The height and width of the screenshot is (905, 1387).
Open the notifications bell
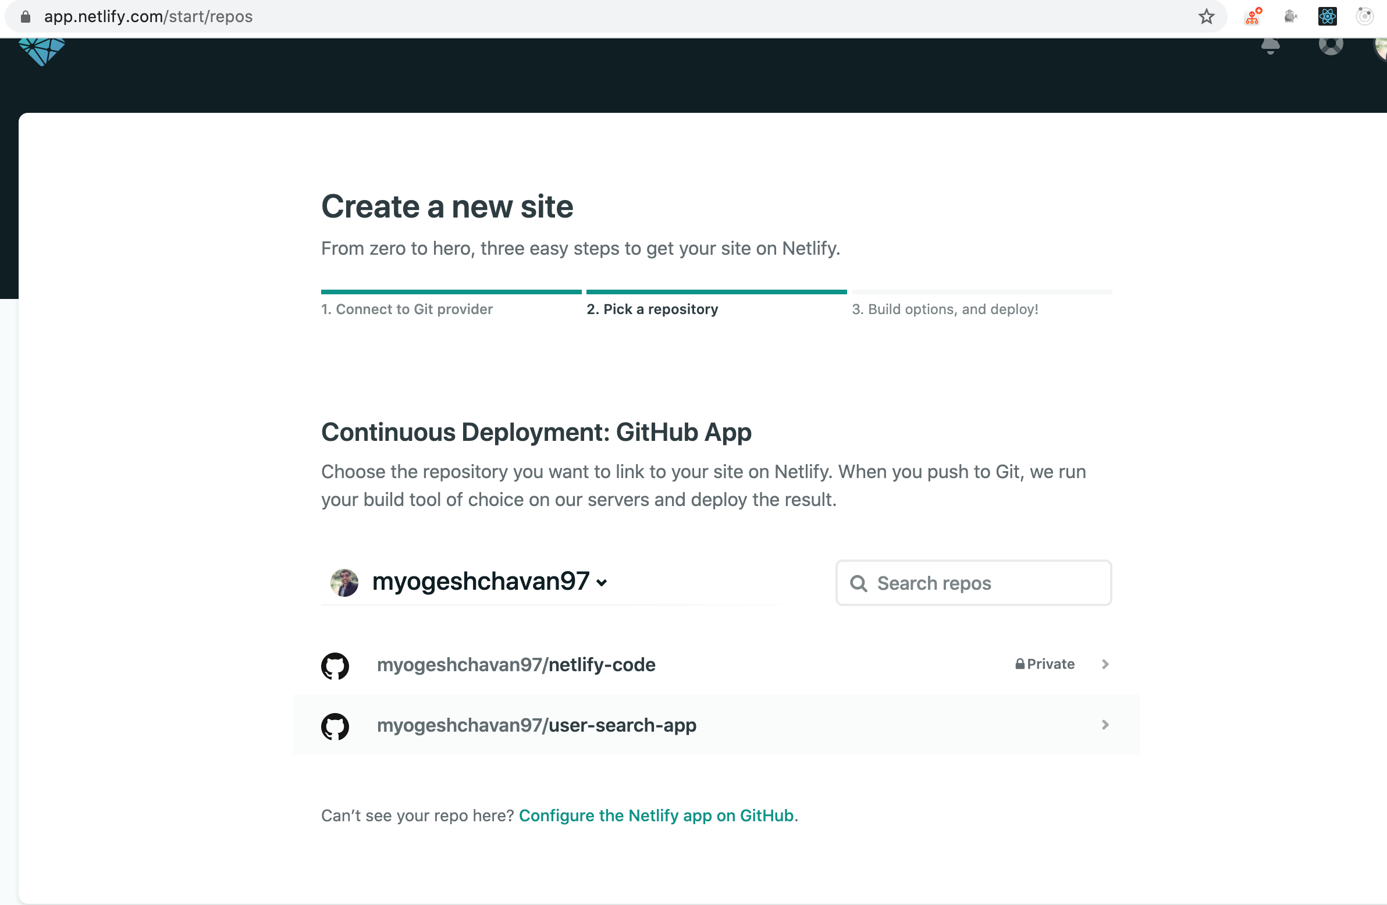coord(1272,45)
